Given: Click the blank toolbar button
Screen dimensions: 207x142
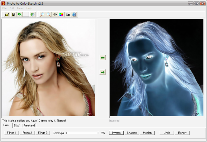Looking at the screenshot, I should point(26,14).
